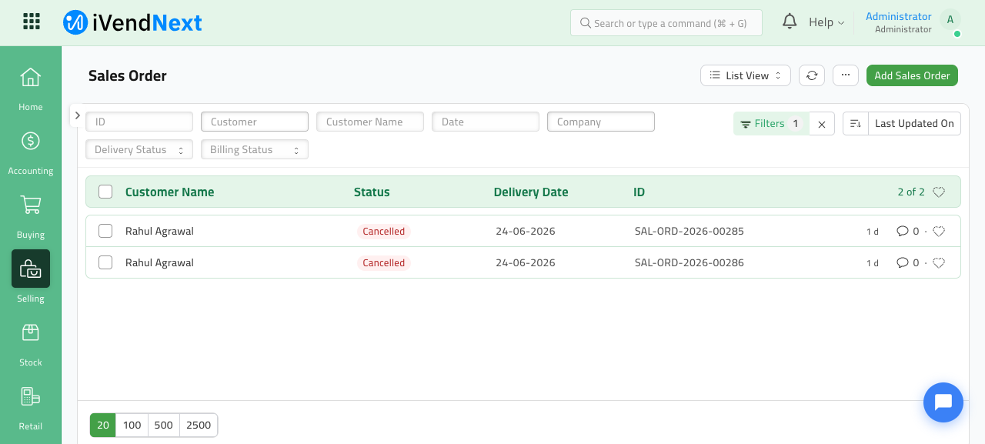Focus the Customer Name filter field
This screenshot has width=985, height=444.
pos(370,122)
